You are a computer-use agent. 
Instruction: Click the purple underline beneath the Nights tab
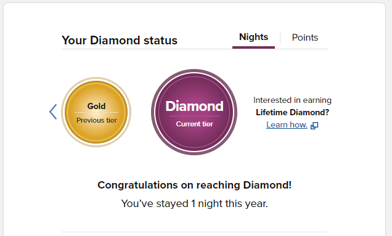coord(253,47)
